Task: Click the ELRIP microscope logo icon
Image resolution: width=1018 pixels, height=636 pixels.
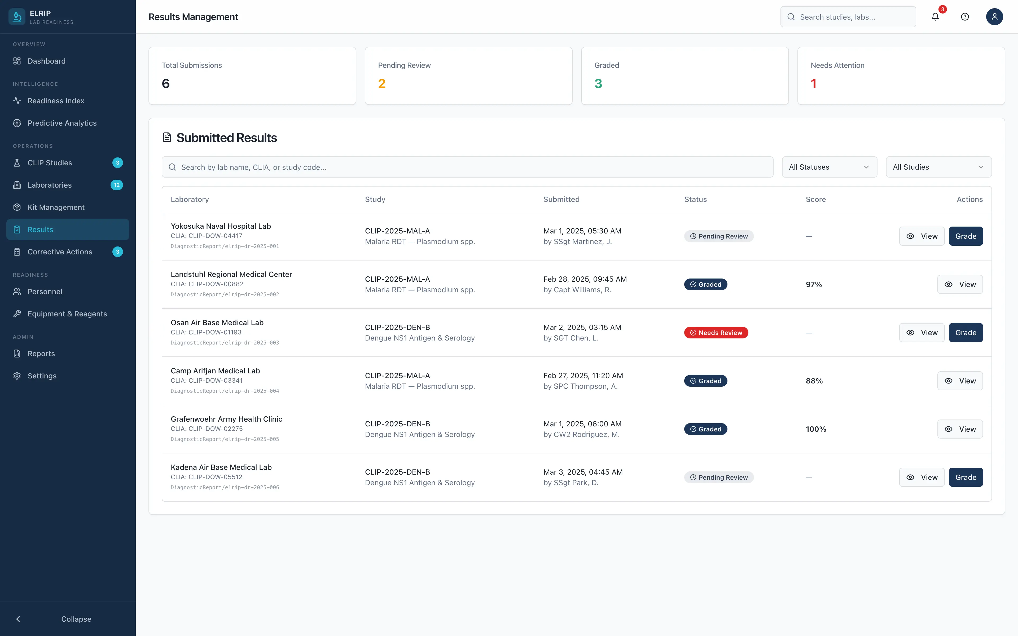Action: pos(17,17)
